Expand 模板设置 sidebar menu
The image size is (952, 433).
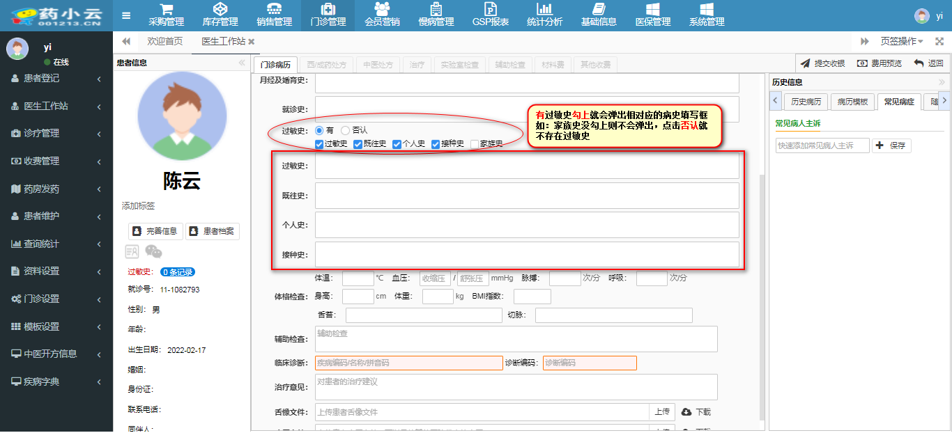(x=56, y=326)
